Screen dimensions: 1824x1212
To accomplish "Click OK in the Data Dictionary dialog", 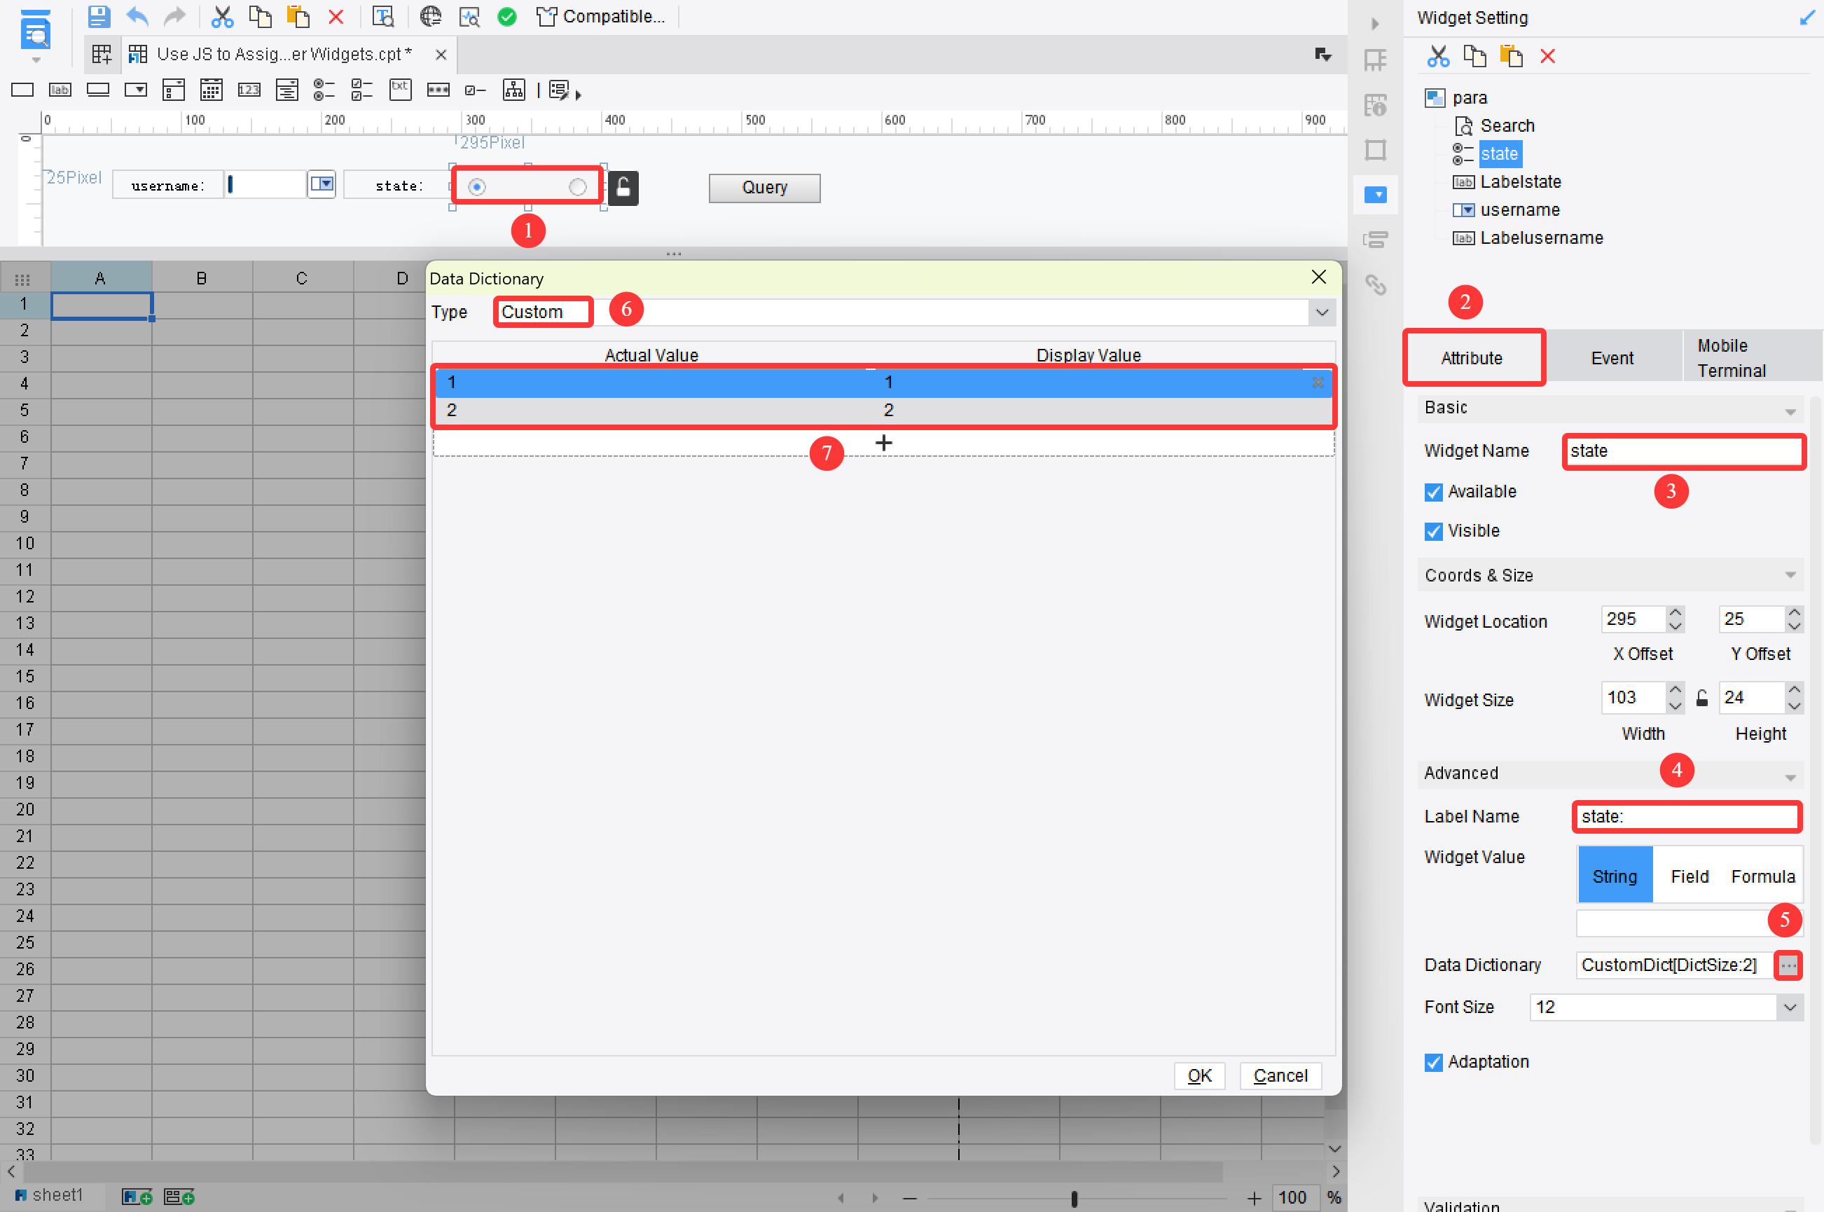I will 1198,1075.
